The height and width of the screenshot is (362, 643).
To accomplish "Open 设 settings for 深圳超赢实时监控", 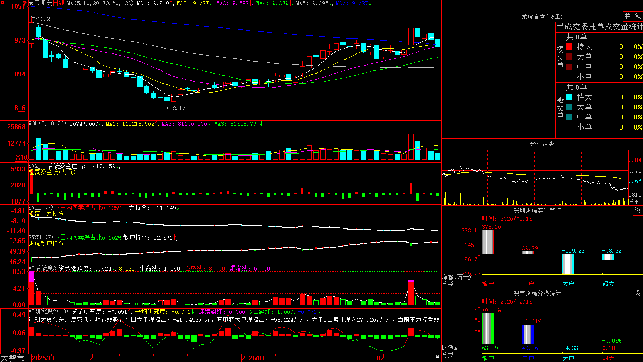I will [638, 210].
